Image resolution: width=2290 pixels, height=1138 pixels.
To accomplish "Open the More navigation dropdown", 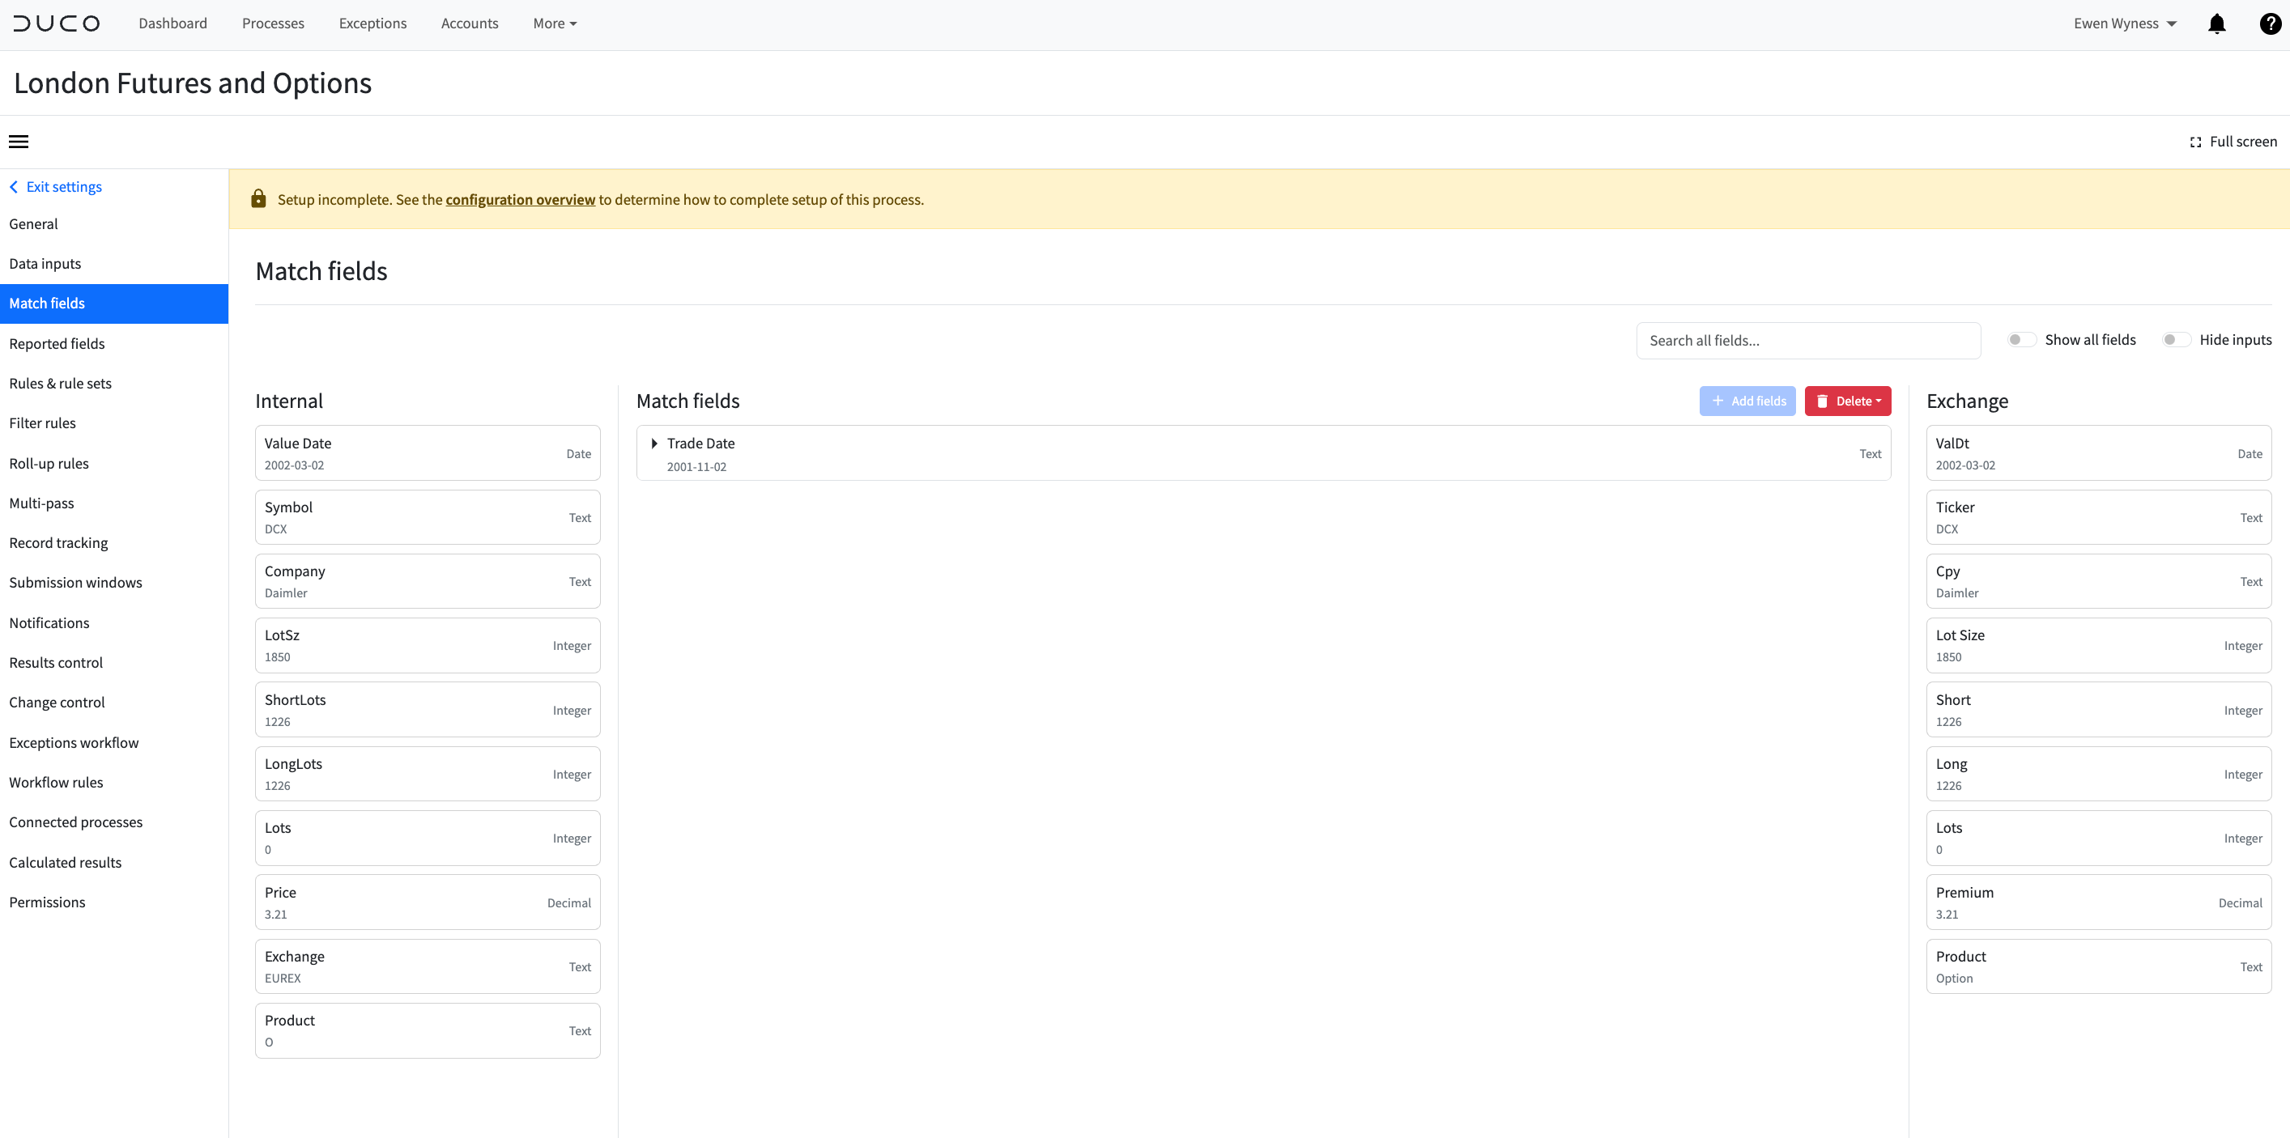I will (554, 23).
